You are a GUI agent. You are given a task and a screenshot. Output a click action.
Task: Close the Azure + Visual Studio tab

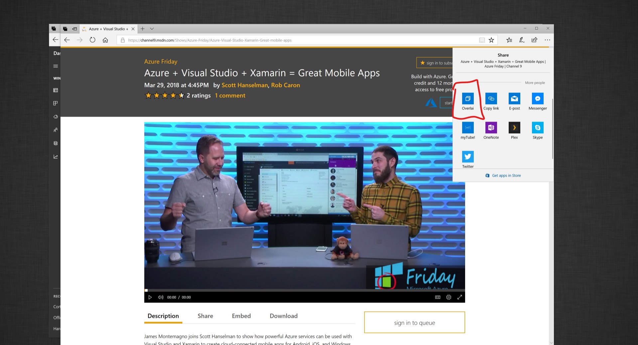coord(133,29)
